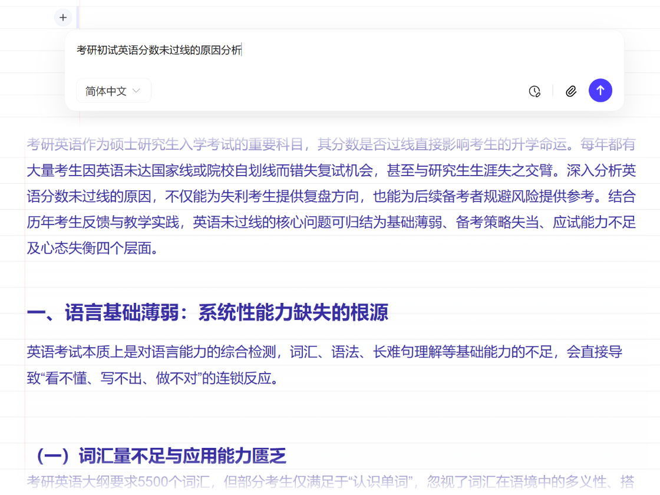This screenshot has height=495, width=660.
Task: Click the line starting 考研英语大纲要求5500个词汇
Action: (x=330, y=481)
